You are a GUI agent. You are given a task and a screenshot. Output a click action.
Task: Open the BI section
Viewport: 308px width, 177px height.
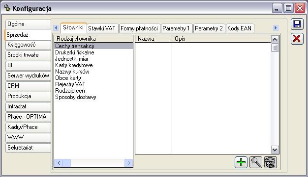point(28,65)
